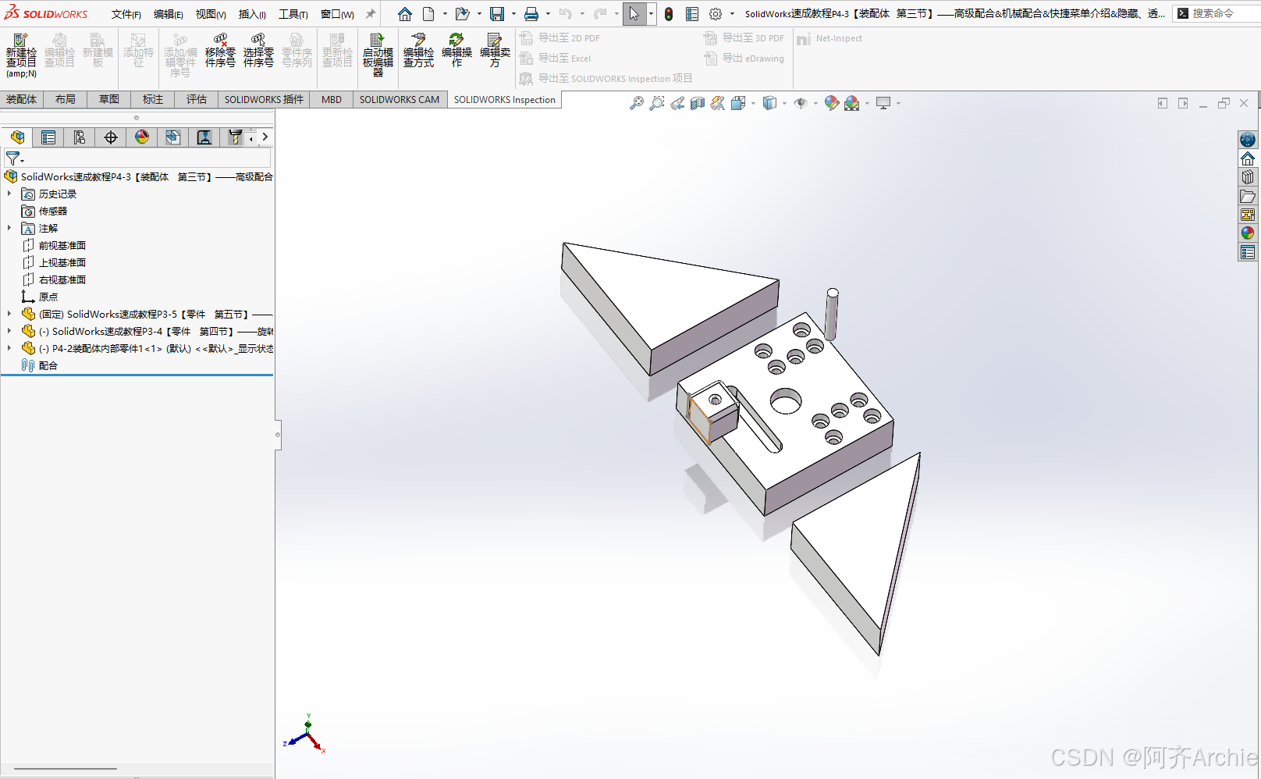Click the Edit Appearance icon in view toolbar
1261x779 pixels.
point(832,103)
